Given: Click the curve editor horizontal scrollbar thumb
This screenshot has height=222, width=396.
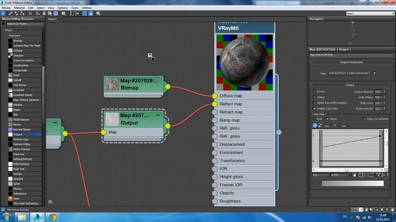Looking at the screenshot, I should [x=346, y=170].
